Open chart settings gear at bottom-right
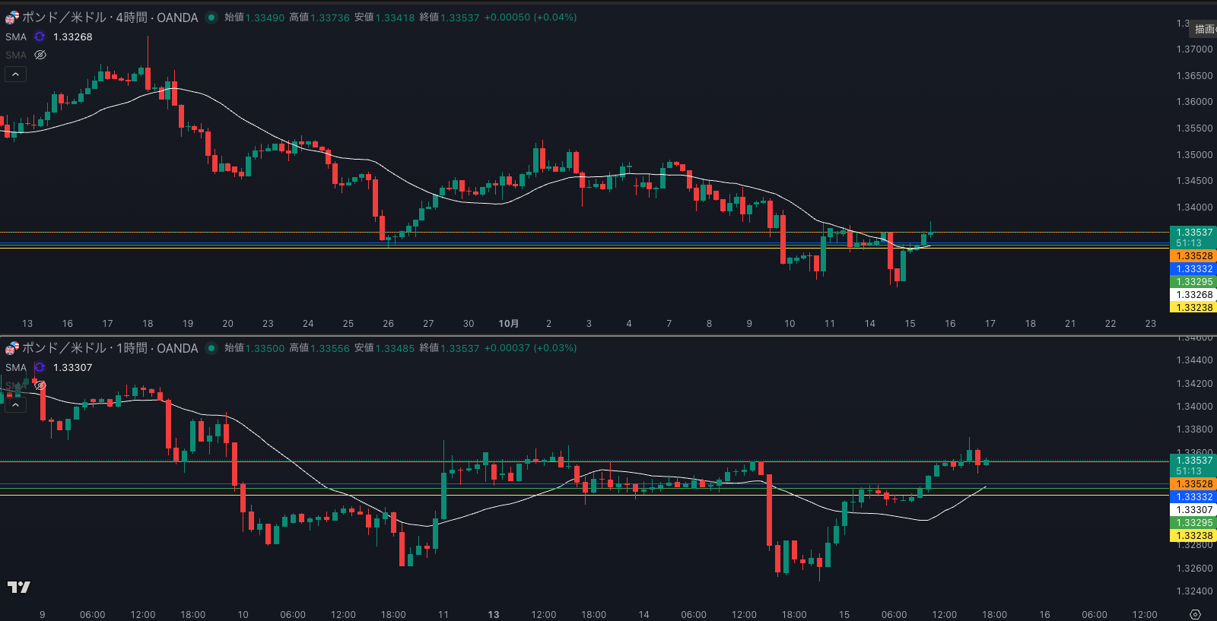The image size is (1217, 621). coord(1195,614)
